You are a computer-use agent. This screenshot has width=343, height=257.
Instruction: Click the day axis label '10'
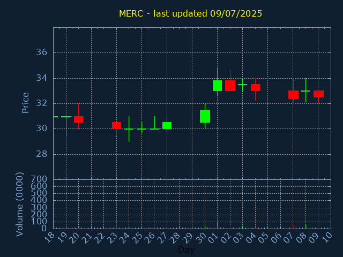[x=327, y=238]
